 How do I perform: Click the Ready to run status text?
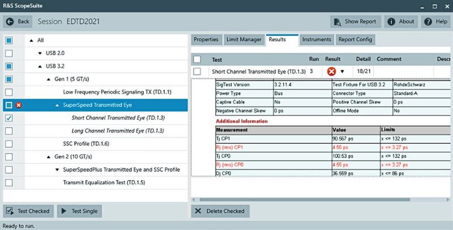19,226
